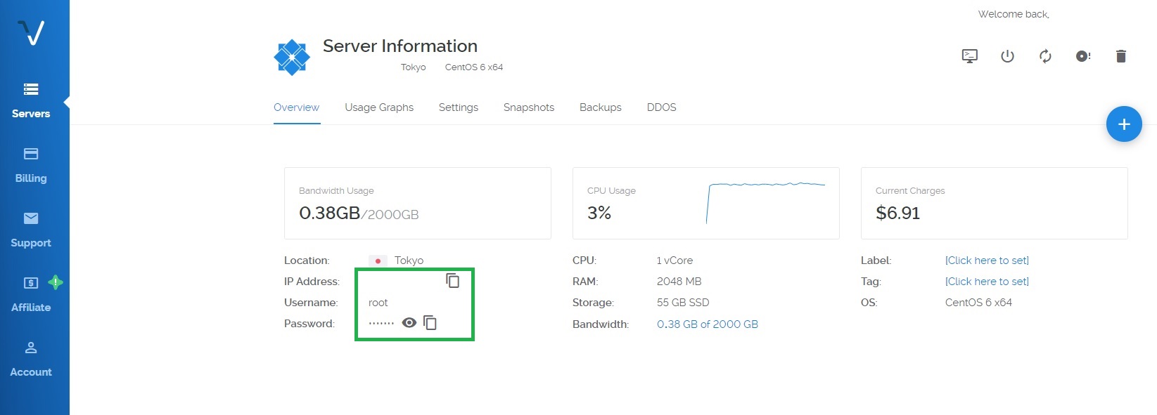This screenshot has height=415, width=1157.
Task: Click the 55 GB SSD storage value
Action: (x=683, y=303)
